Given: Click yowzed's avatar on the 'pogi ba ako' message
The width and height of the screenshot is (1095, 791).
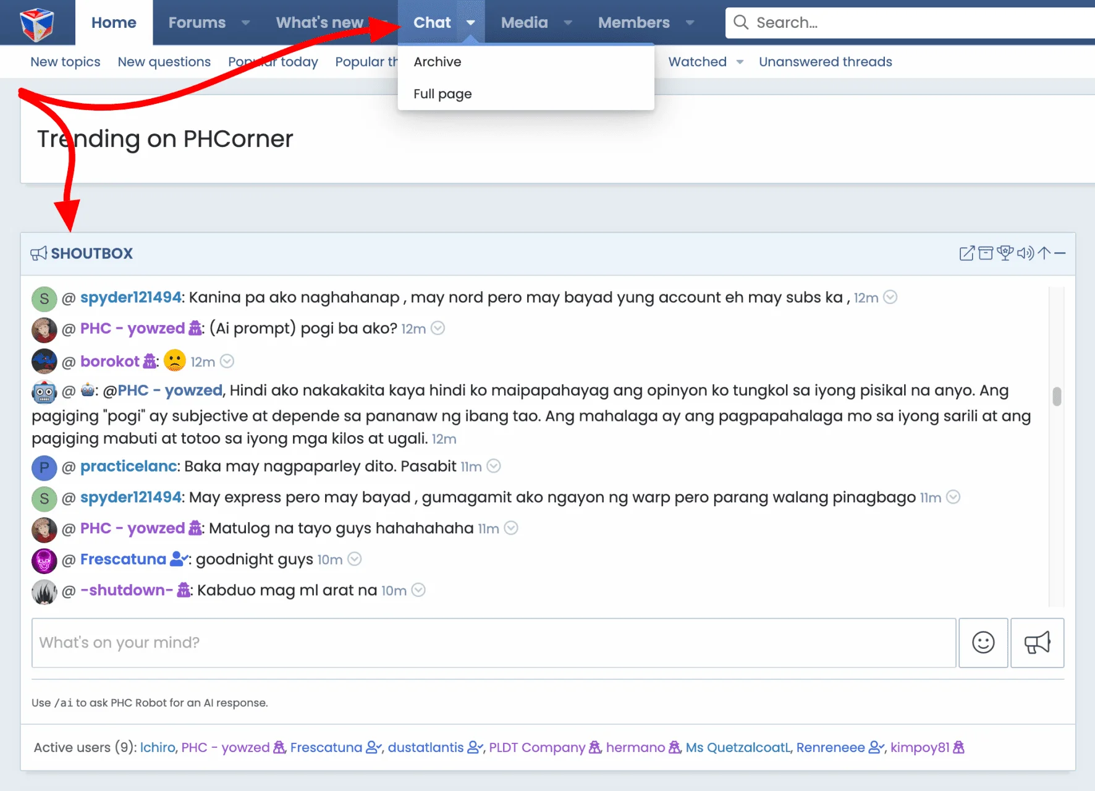Looking at the screenshot, I should click(x=44, y=330).
